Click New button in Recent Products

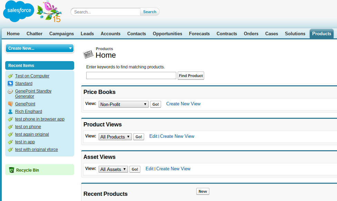202,191
